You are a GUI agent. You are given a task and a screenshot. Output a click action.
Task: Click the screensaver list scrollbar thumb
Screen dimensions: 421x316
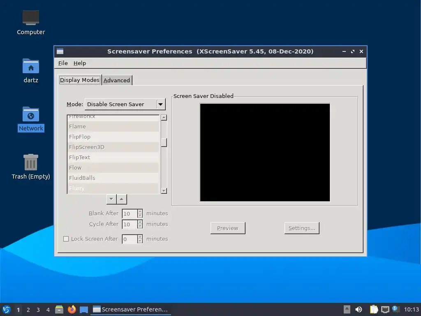pyautogui.click(x=164, y=142)
